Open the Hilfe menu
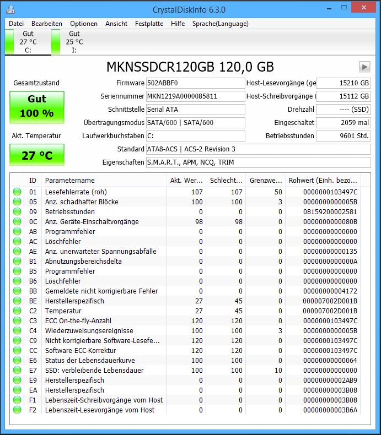This screenshot has width=381, height=435. (178, 24)
